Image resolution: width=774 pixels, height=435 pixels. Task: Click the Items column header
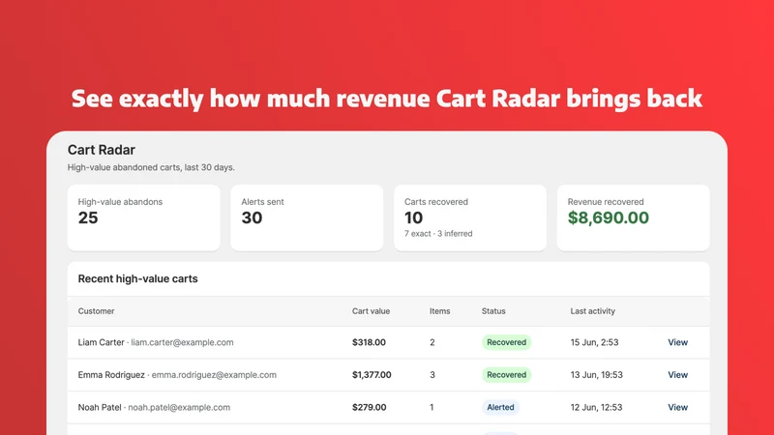440,311
